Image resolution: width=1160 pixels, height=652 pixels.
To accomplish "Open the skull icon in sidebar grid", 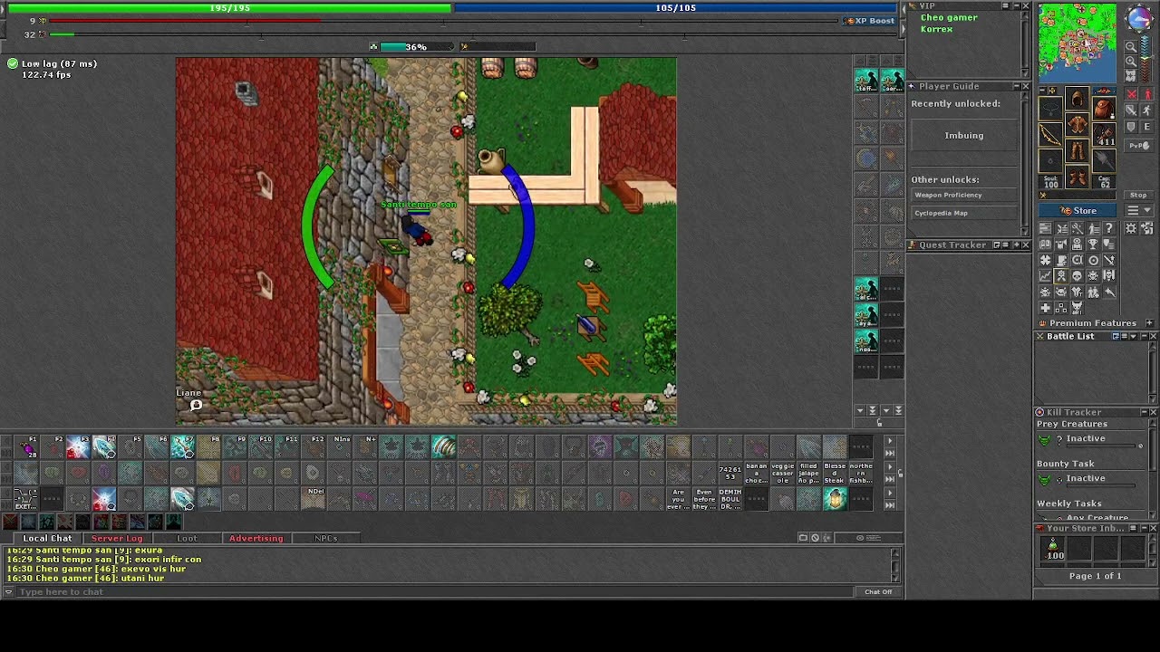I will click(1077, 275).
